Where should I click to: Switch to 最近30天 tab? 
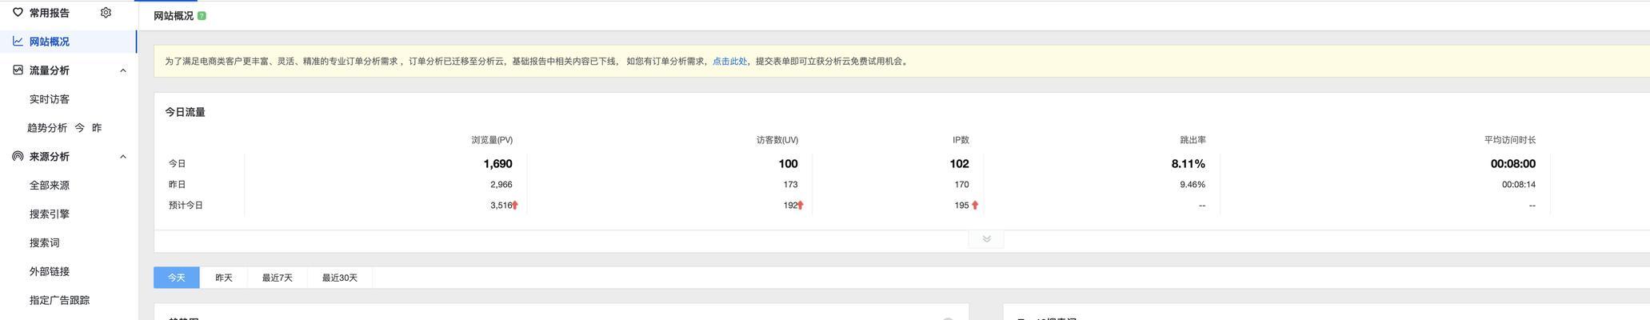(x=340, y=278)
